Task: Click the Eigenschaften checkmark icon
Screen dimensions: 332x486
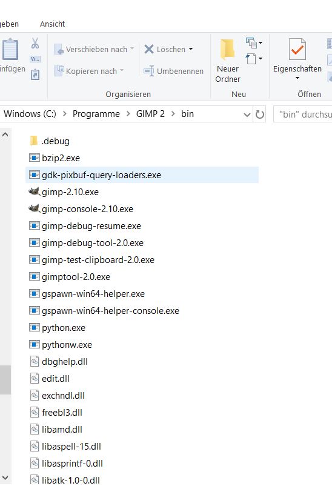Action: 297,49
